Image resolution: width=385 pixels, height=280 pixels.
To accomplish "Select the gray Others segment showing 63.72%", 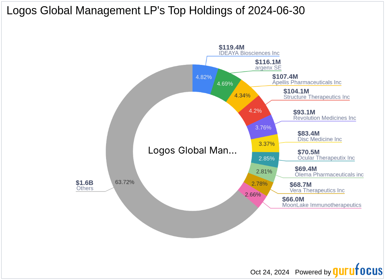I will [125, 182].
